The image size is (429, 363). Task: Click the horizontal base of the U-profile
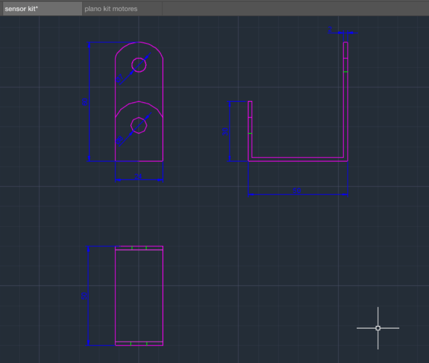pos(298,159)
